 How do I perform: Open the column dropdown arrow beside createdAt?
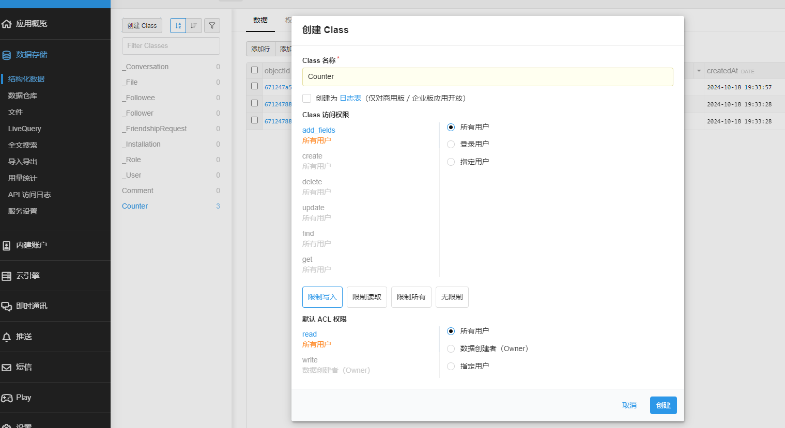pos(699,71)
